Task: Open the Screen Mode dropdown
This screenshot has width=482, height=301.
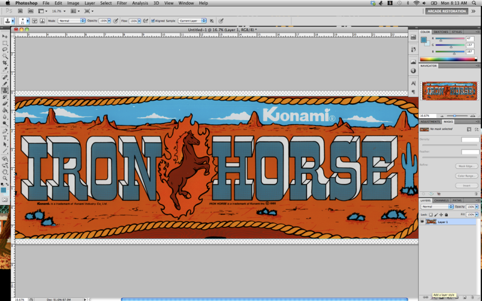Action: pyautogui.click(x=89, y=11)
